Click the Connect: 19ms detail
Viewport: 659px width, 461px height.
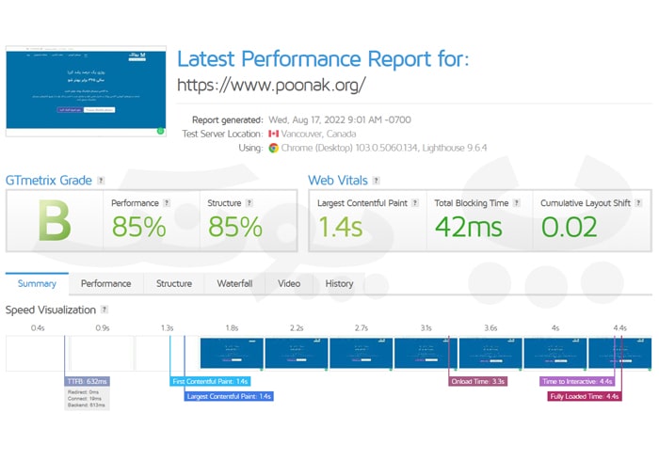point(84,399)
